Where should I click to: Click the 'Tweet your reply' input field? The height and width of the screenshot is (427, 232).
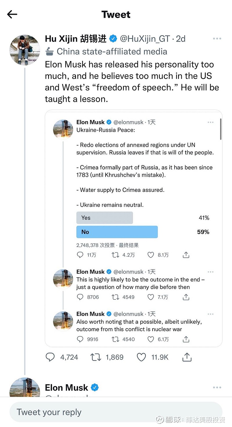click(x=116, y=412)
